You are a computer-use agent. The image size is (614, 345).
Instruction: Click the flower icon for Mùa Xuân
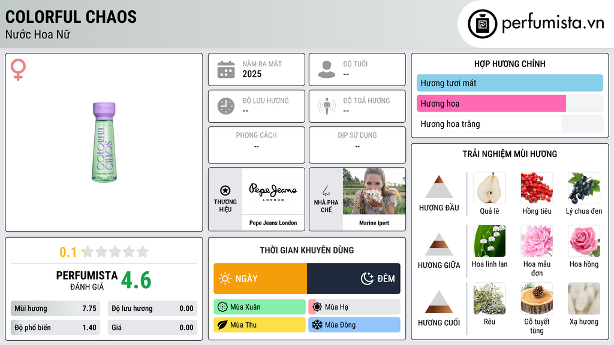pos(222,307)
